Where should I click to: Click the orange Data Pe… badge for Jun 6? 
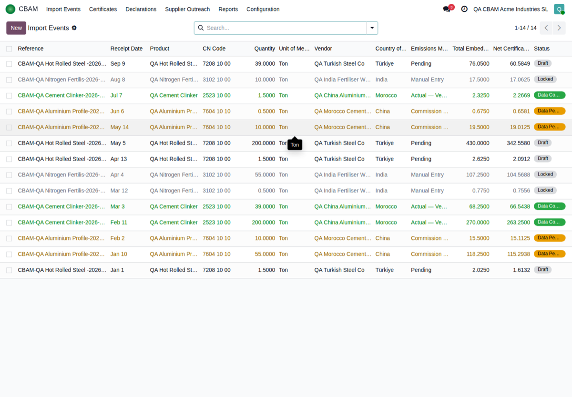point(550,111)
